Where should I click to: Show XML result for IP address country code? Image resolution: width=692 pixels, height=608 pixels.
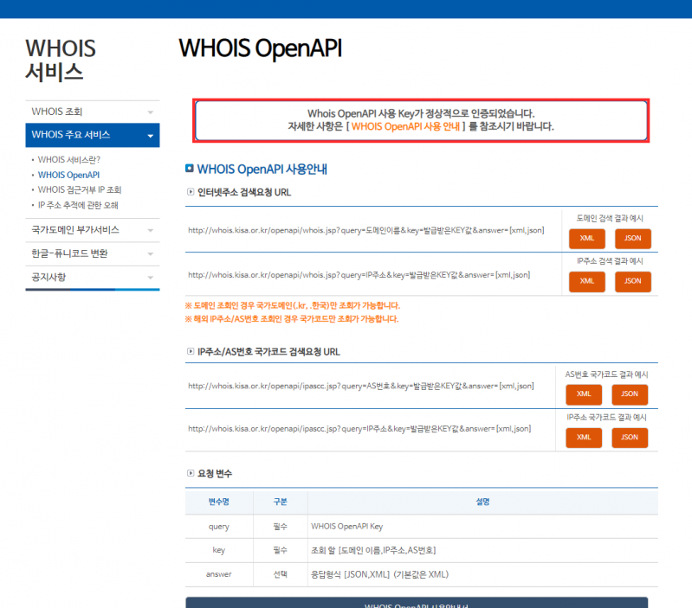coord(583,438)
